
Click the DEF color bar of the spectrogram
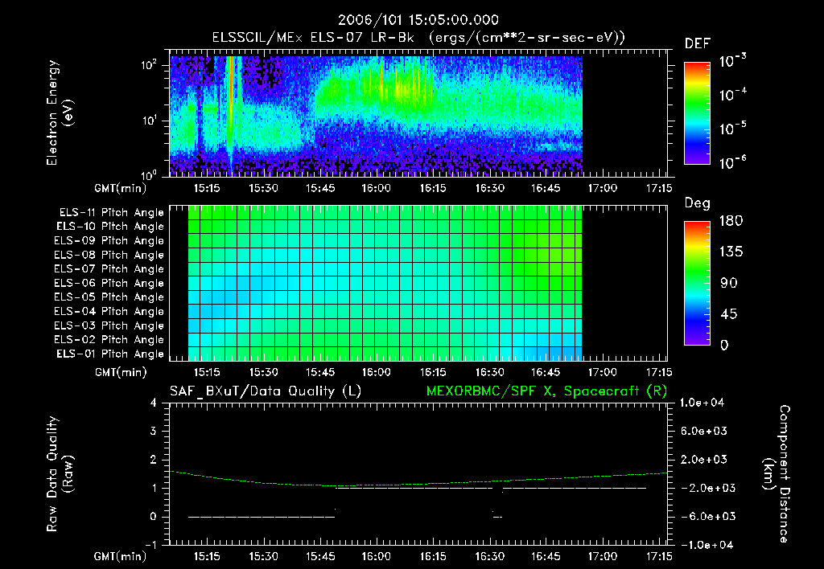point(697,113)
